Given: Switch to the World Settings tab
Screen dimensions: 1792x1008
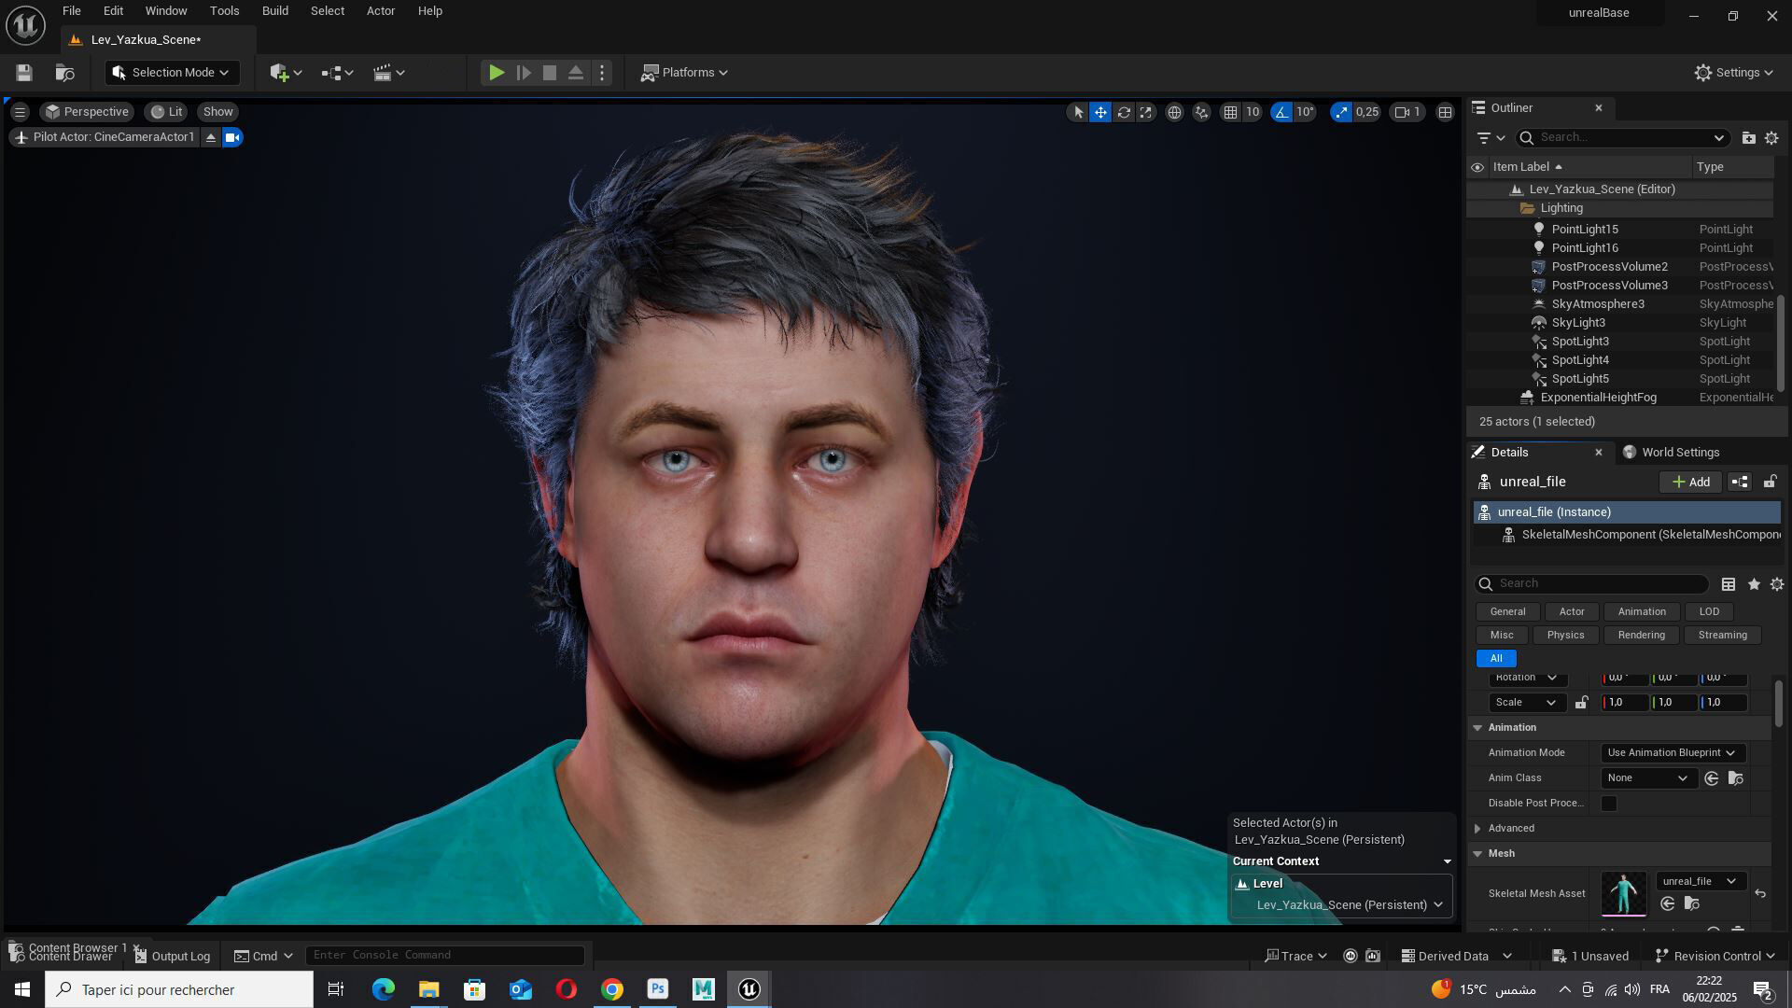Looking at the screenshot, I should 1680,453.
